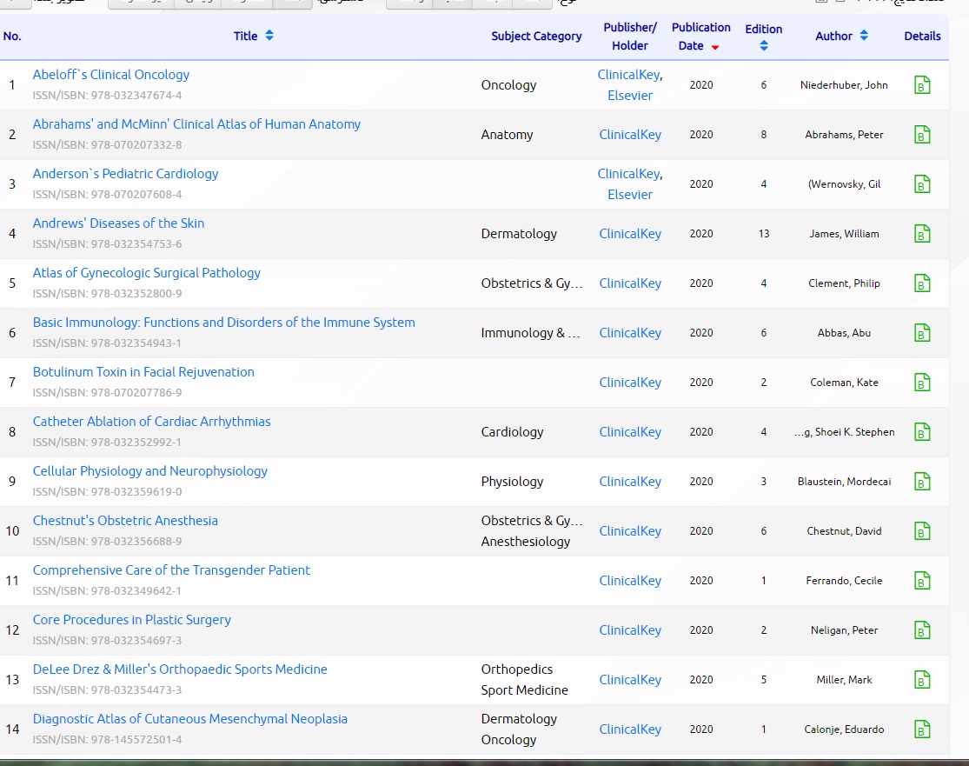This screenshot has height=766, width=969.
Task: Sort table by Author column arrows
Action: click(x=864, y=36)
